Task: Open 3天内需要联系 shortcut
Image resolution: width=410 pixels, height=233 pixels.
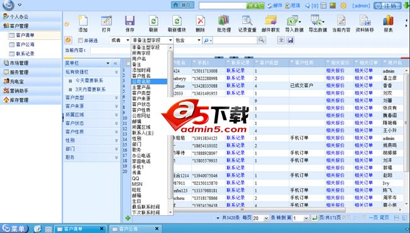Action: (90, 89)
